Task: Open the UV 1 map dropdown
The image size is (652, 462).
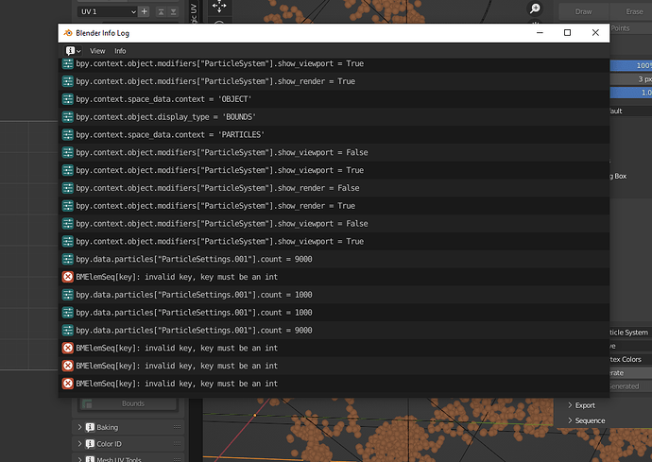Action: [108, 11]
